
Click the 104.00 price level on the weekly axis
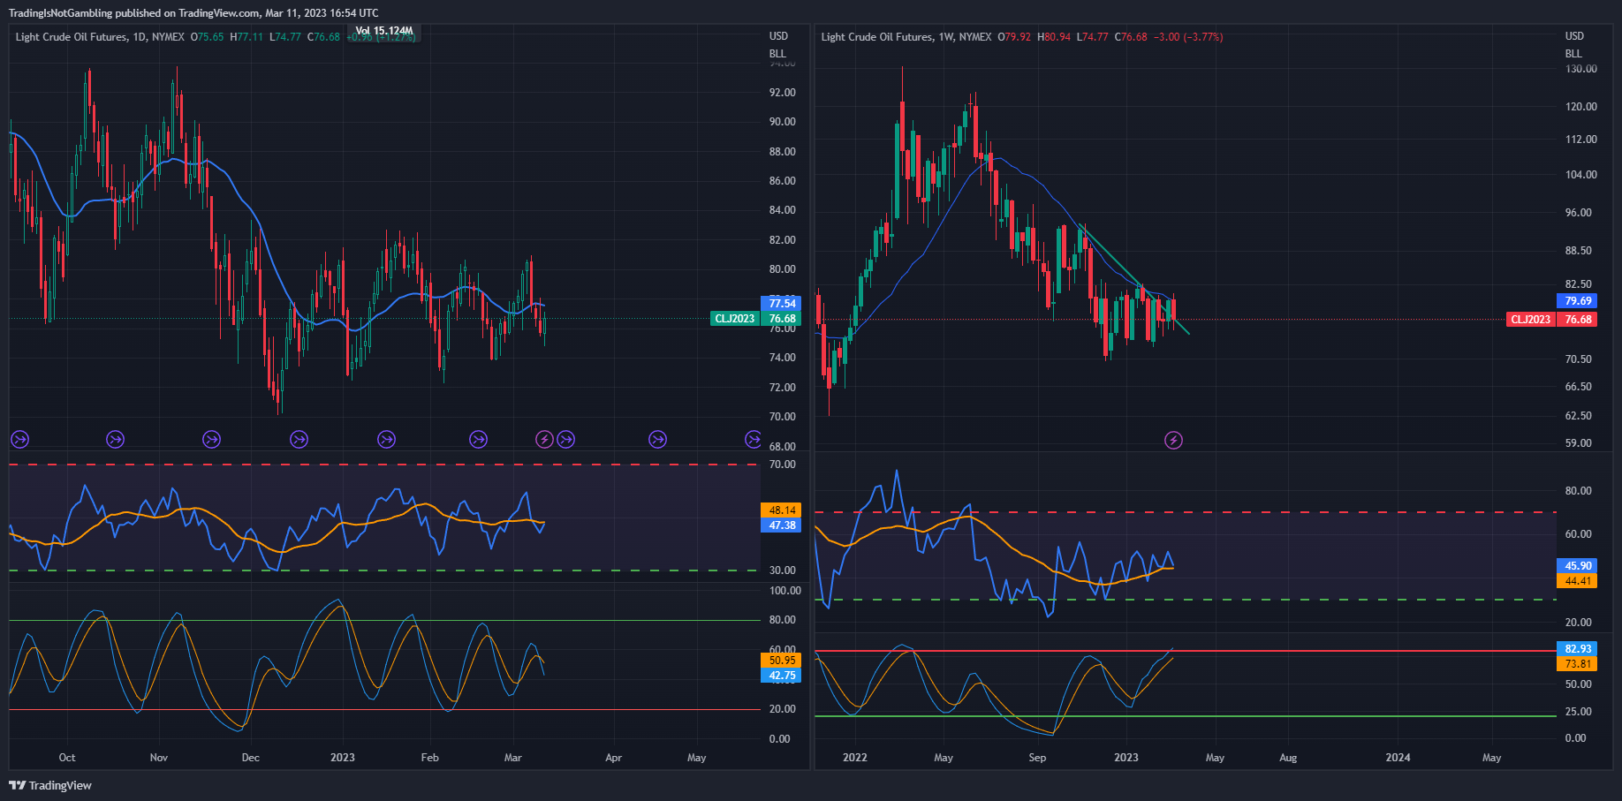(1581, 175)
